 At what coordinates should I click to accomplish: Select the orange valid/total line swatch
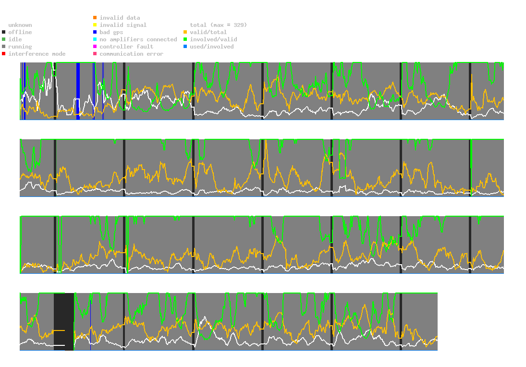[185, 32]
